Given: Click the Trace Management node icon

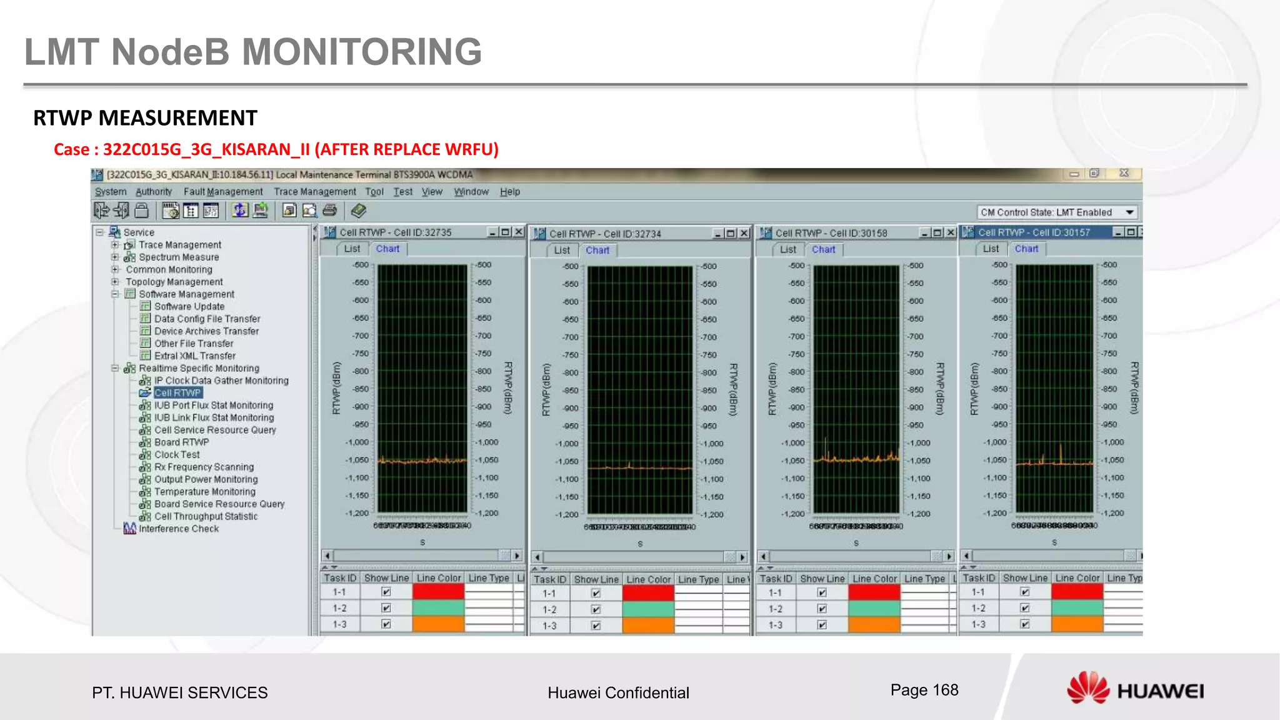Looking at the screenshot, I should coord(129,245).
